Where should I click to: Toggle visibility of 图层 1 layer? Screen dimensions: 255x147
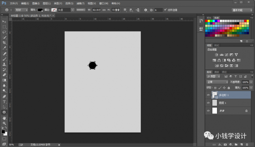coord(208,103)
